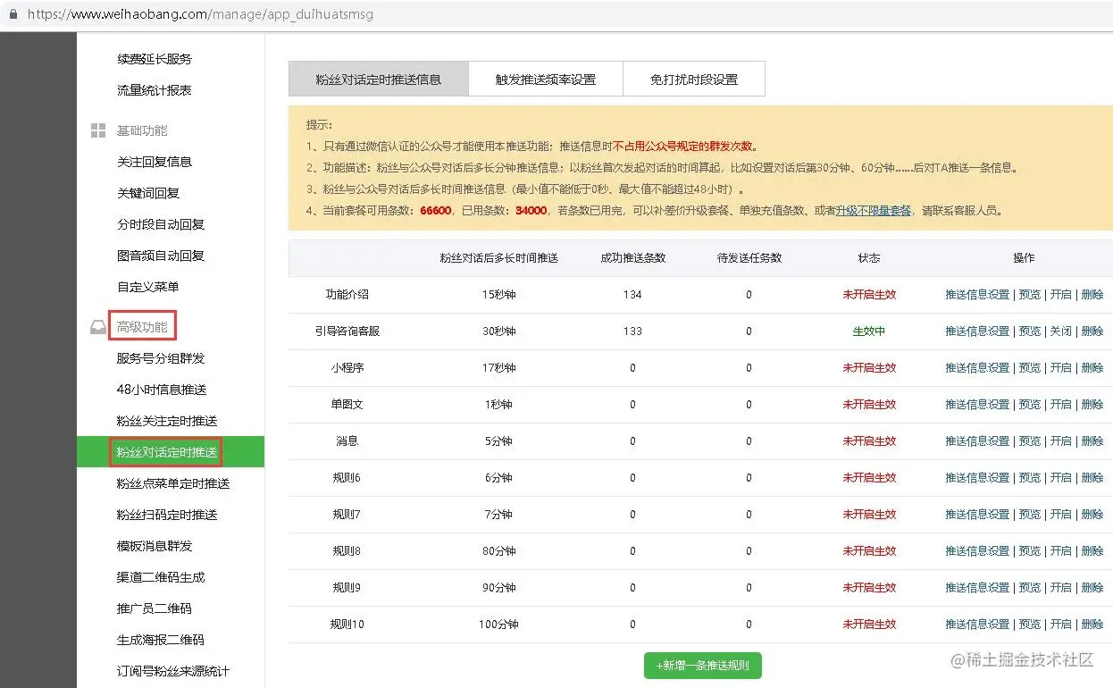Open the 免打扰时段设置 tab

694,79
